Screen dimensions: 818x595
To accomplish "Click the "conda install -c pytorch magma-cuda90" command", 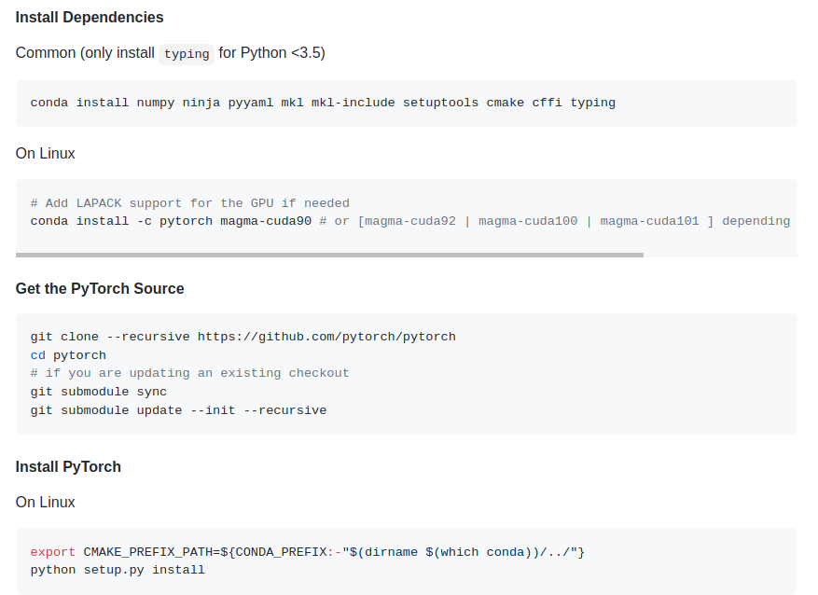I will (x=171, y=221).
